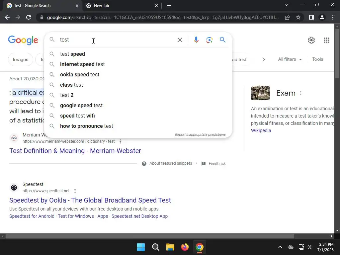Choose the "ookla speed test" suggestion
Image resolution: width=340 pixels, height=255 pixels.
pos(138,75)
